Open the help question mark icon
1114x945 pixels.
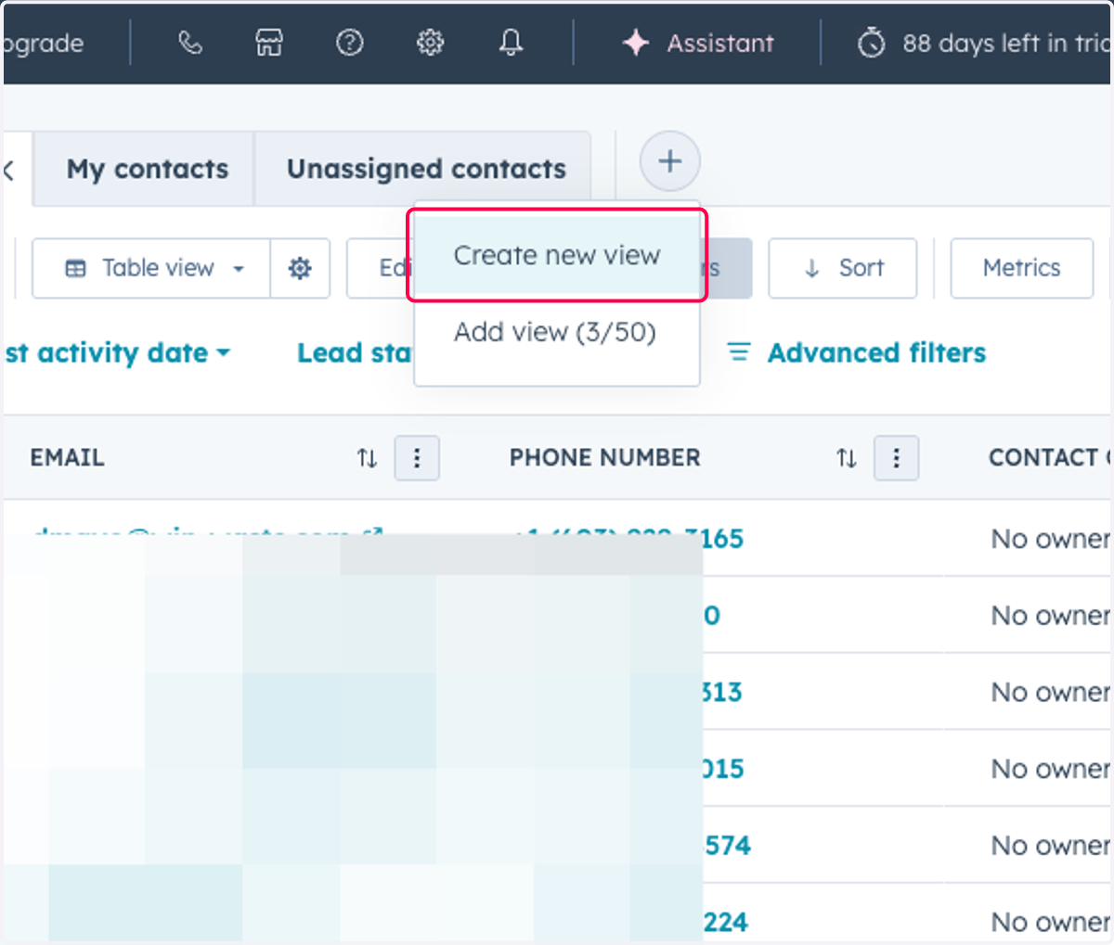pyautogui.click(x=350, y=43)
